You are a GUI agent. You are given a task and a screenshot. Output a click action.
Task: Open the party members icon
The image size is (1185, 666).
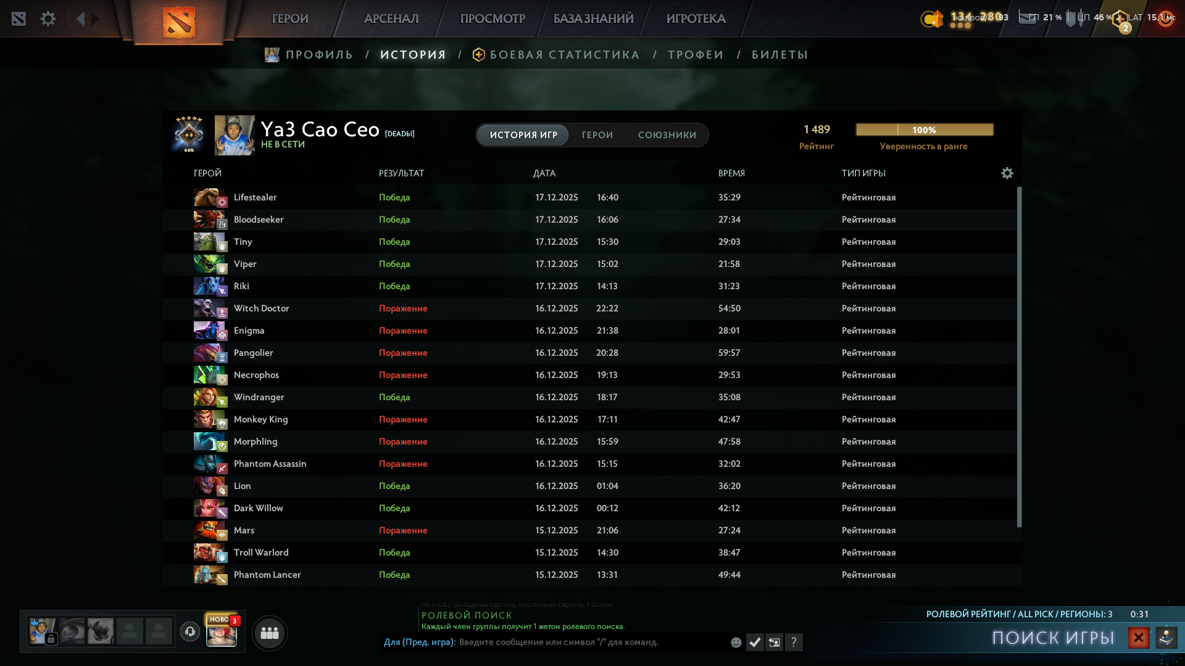pyautogui.click(x=269, y=633)
